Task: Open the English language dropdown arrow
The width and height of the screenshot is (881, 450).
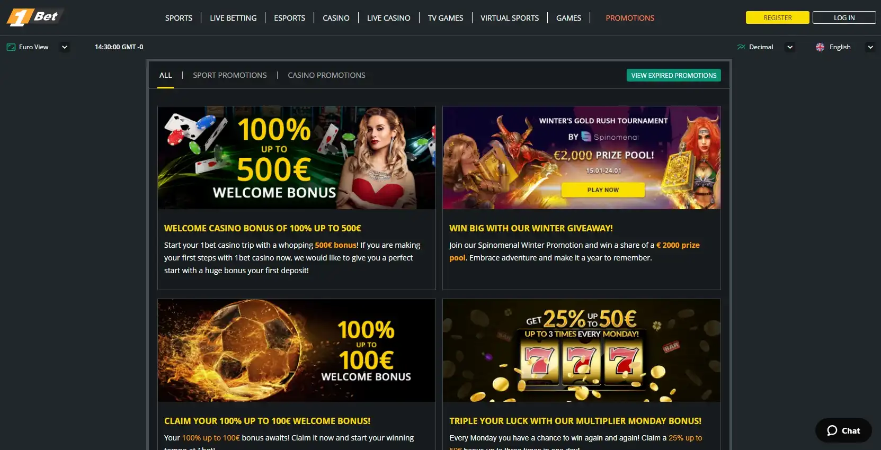Action: click(870, 47)
